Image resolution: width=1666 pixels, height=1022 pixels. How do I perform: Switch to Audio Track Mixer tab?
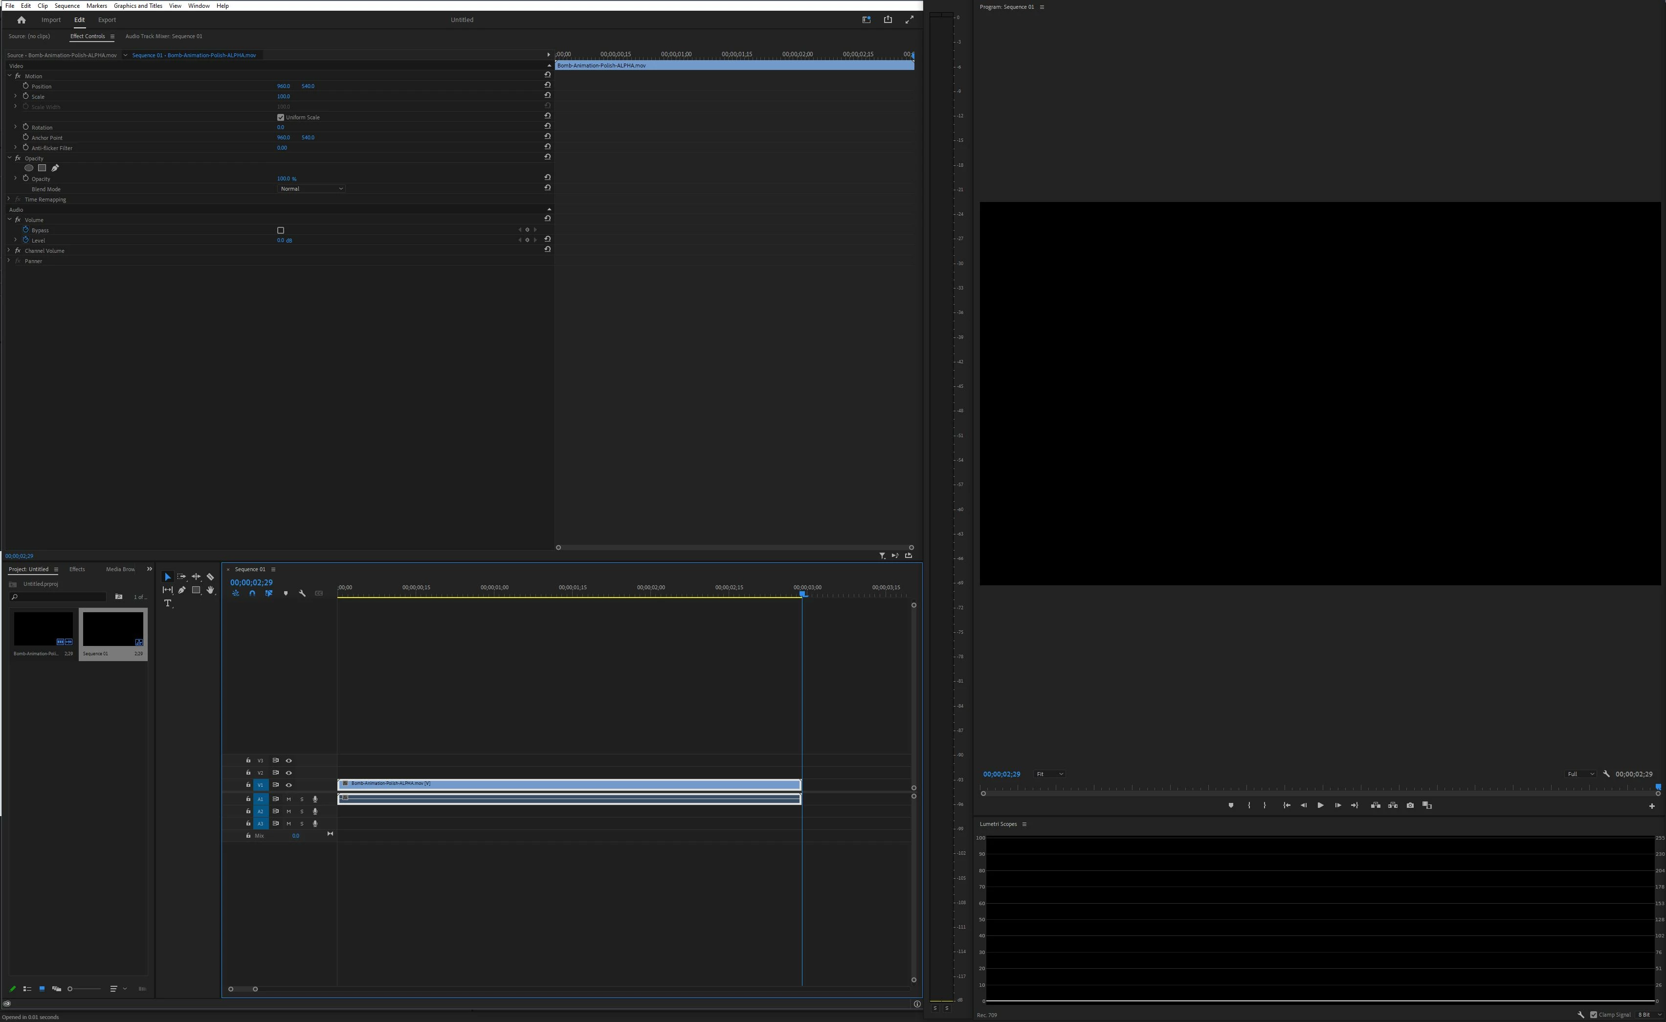tap(164, 37)
